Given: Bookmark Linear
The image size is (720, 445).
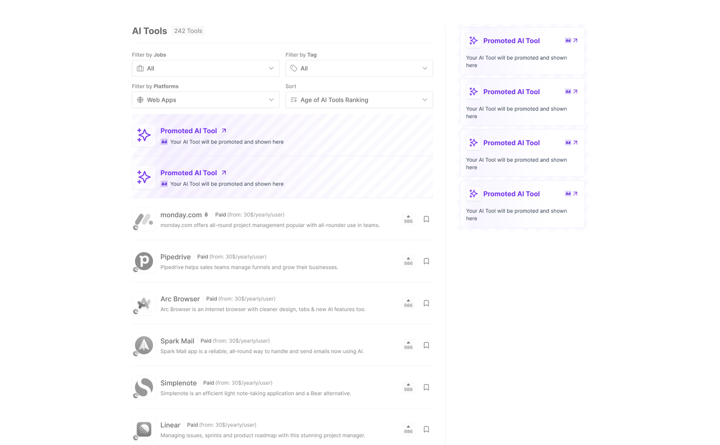Looking at the screenshot, I should tap(426, 429).
